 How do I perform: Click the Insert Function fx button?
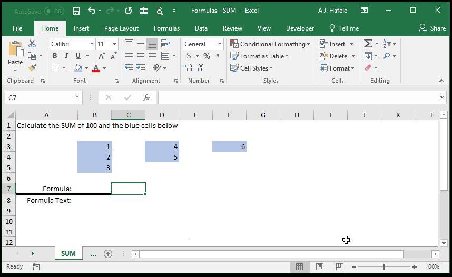point(146,97)
